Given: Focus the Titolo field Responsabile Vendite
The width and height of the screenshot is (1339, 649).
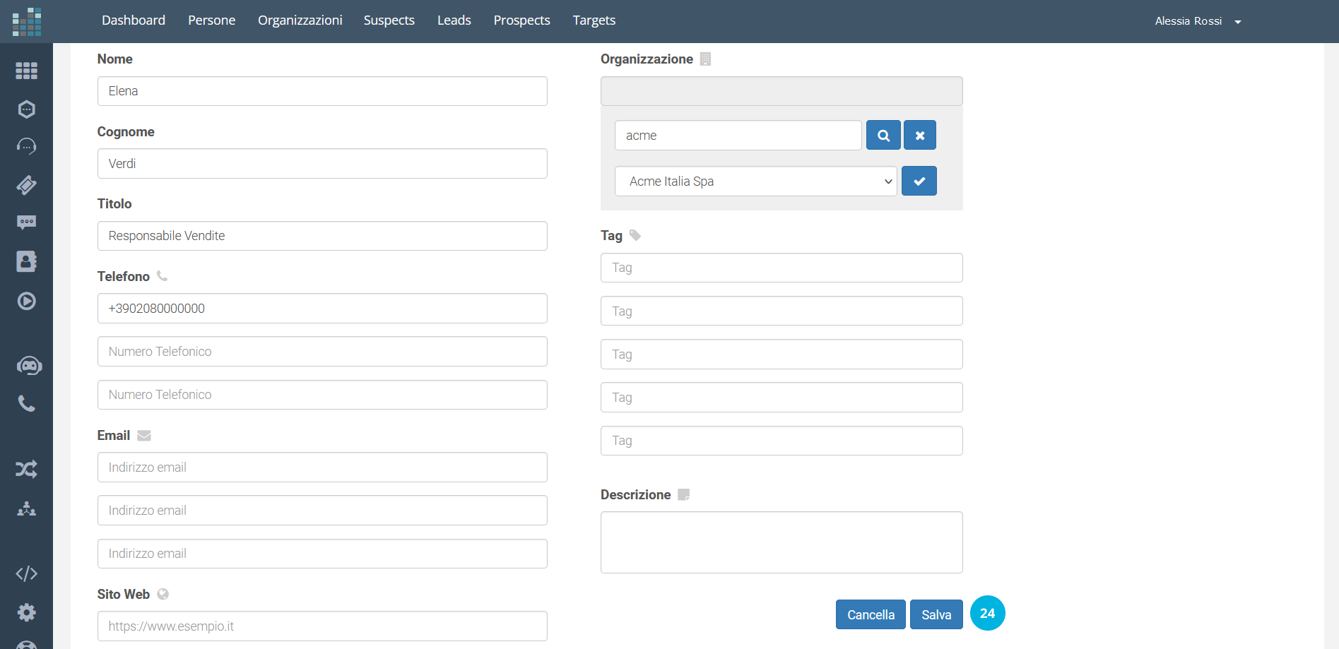Looking at the screenshot, I should [x=322, y=236].
